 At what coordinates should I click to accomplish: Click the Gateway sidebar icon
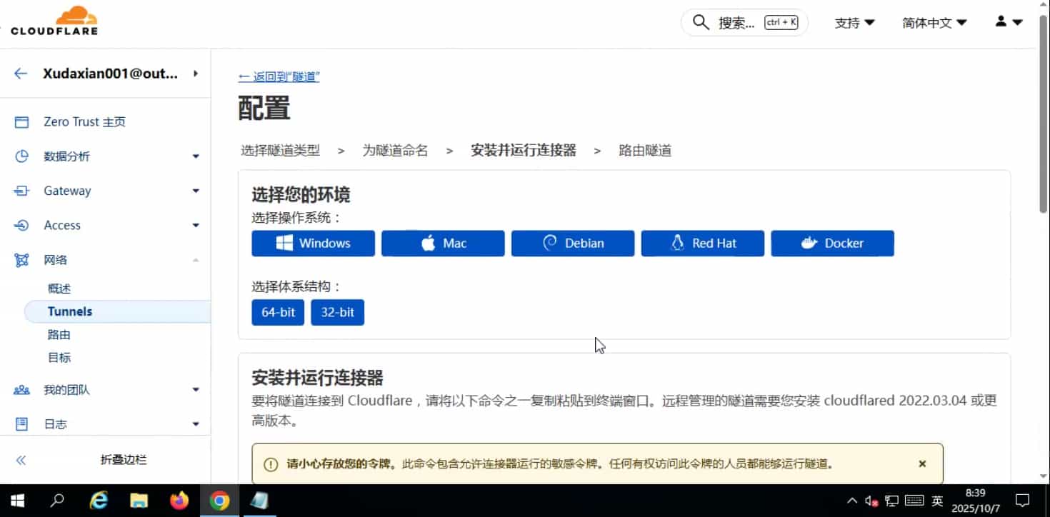tap(21, 191)
